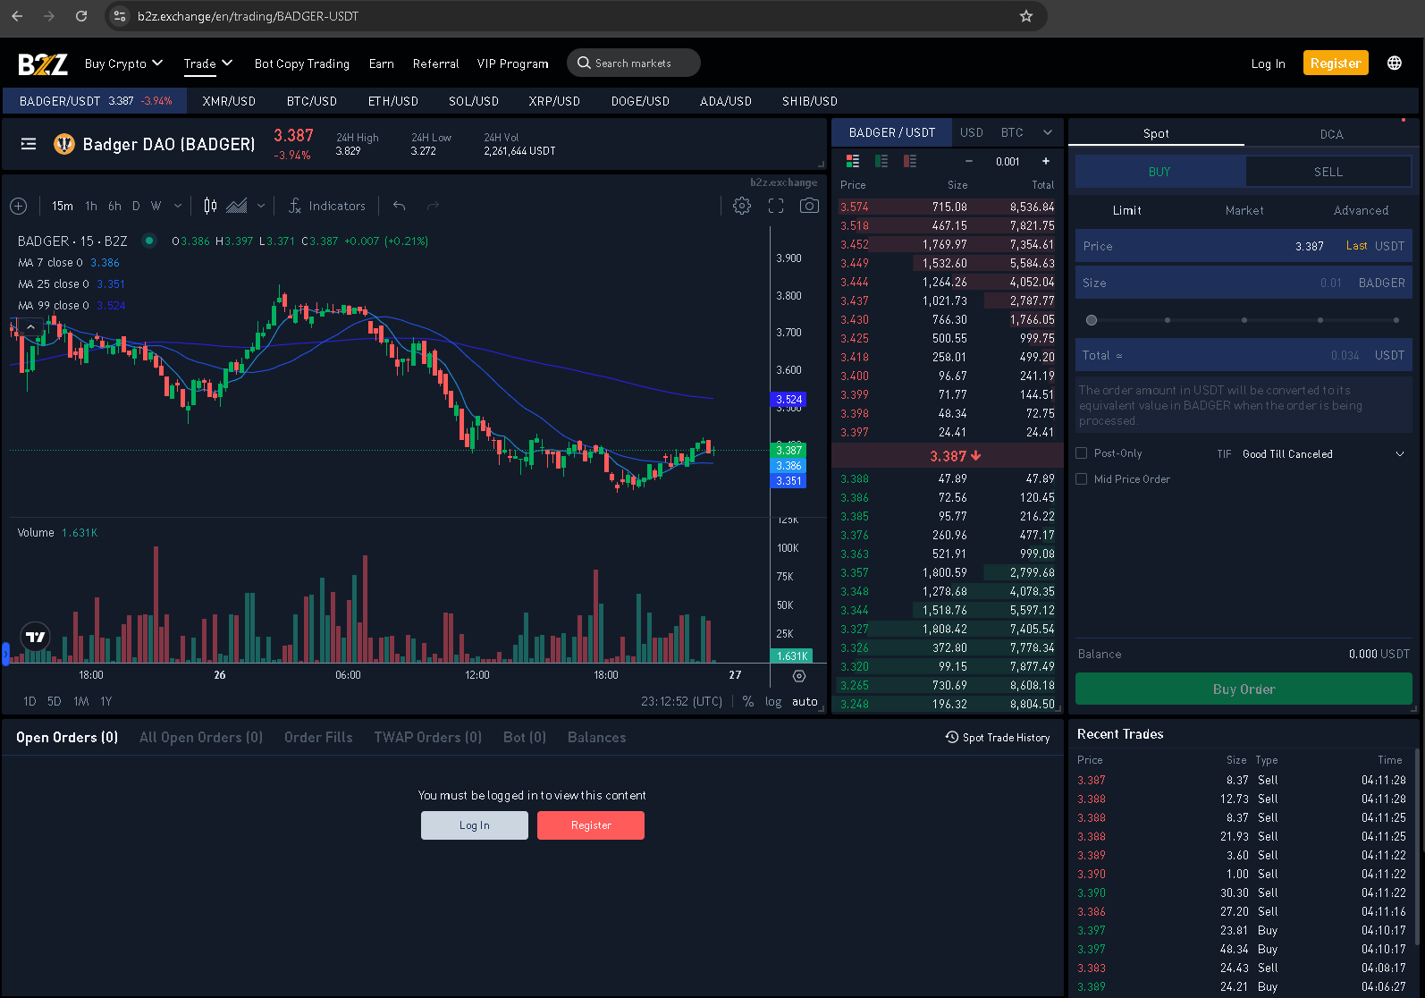
Task: Click the red Register button in orders panel
Action: point(591,825)
